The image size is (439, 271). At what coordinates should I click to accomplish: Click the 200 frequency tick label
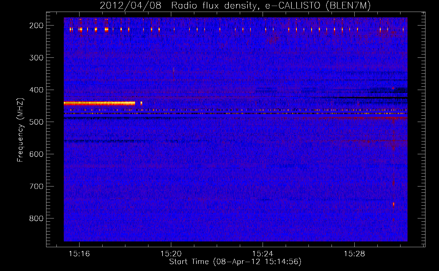tap(36, 25)
